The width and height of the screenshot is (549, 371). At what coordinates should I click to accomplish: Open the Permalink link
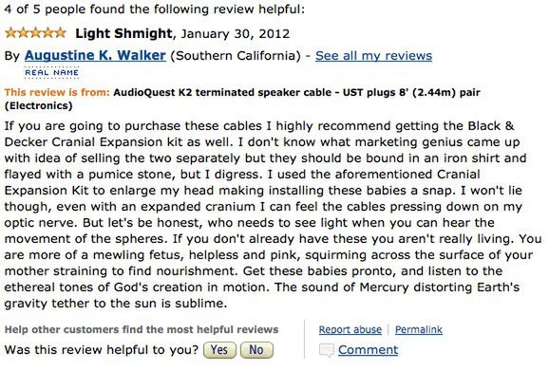pos(419,329)
